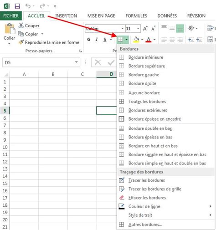
Task: Open the FICHIER tab
Action: tap(11, 16)
